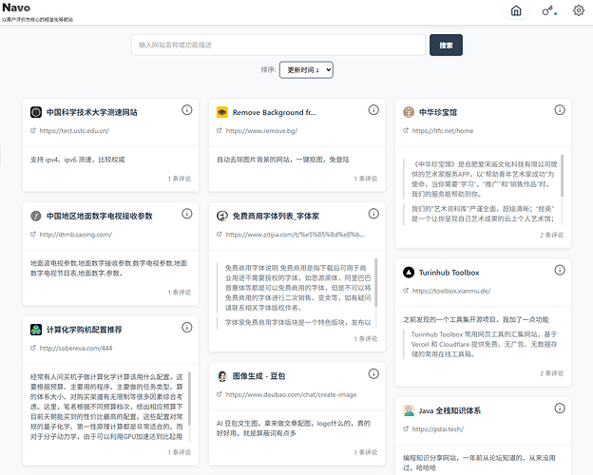This screenshot has width=593, height=475.
Task: Open the home icon in header
Action: 516,11
